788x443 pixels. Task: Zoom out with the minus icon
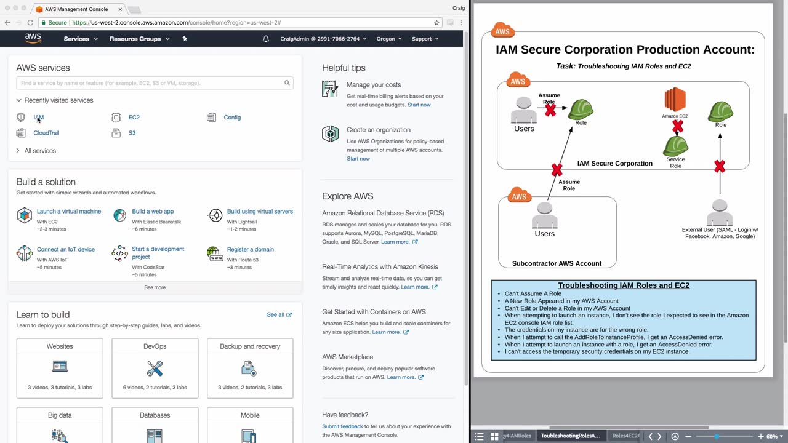688,436
